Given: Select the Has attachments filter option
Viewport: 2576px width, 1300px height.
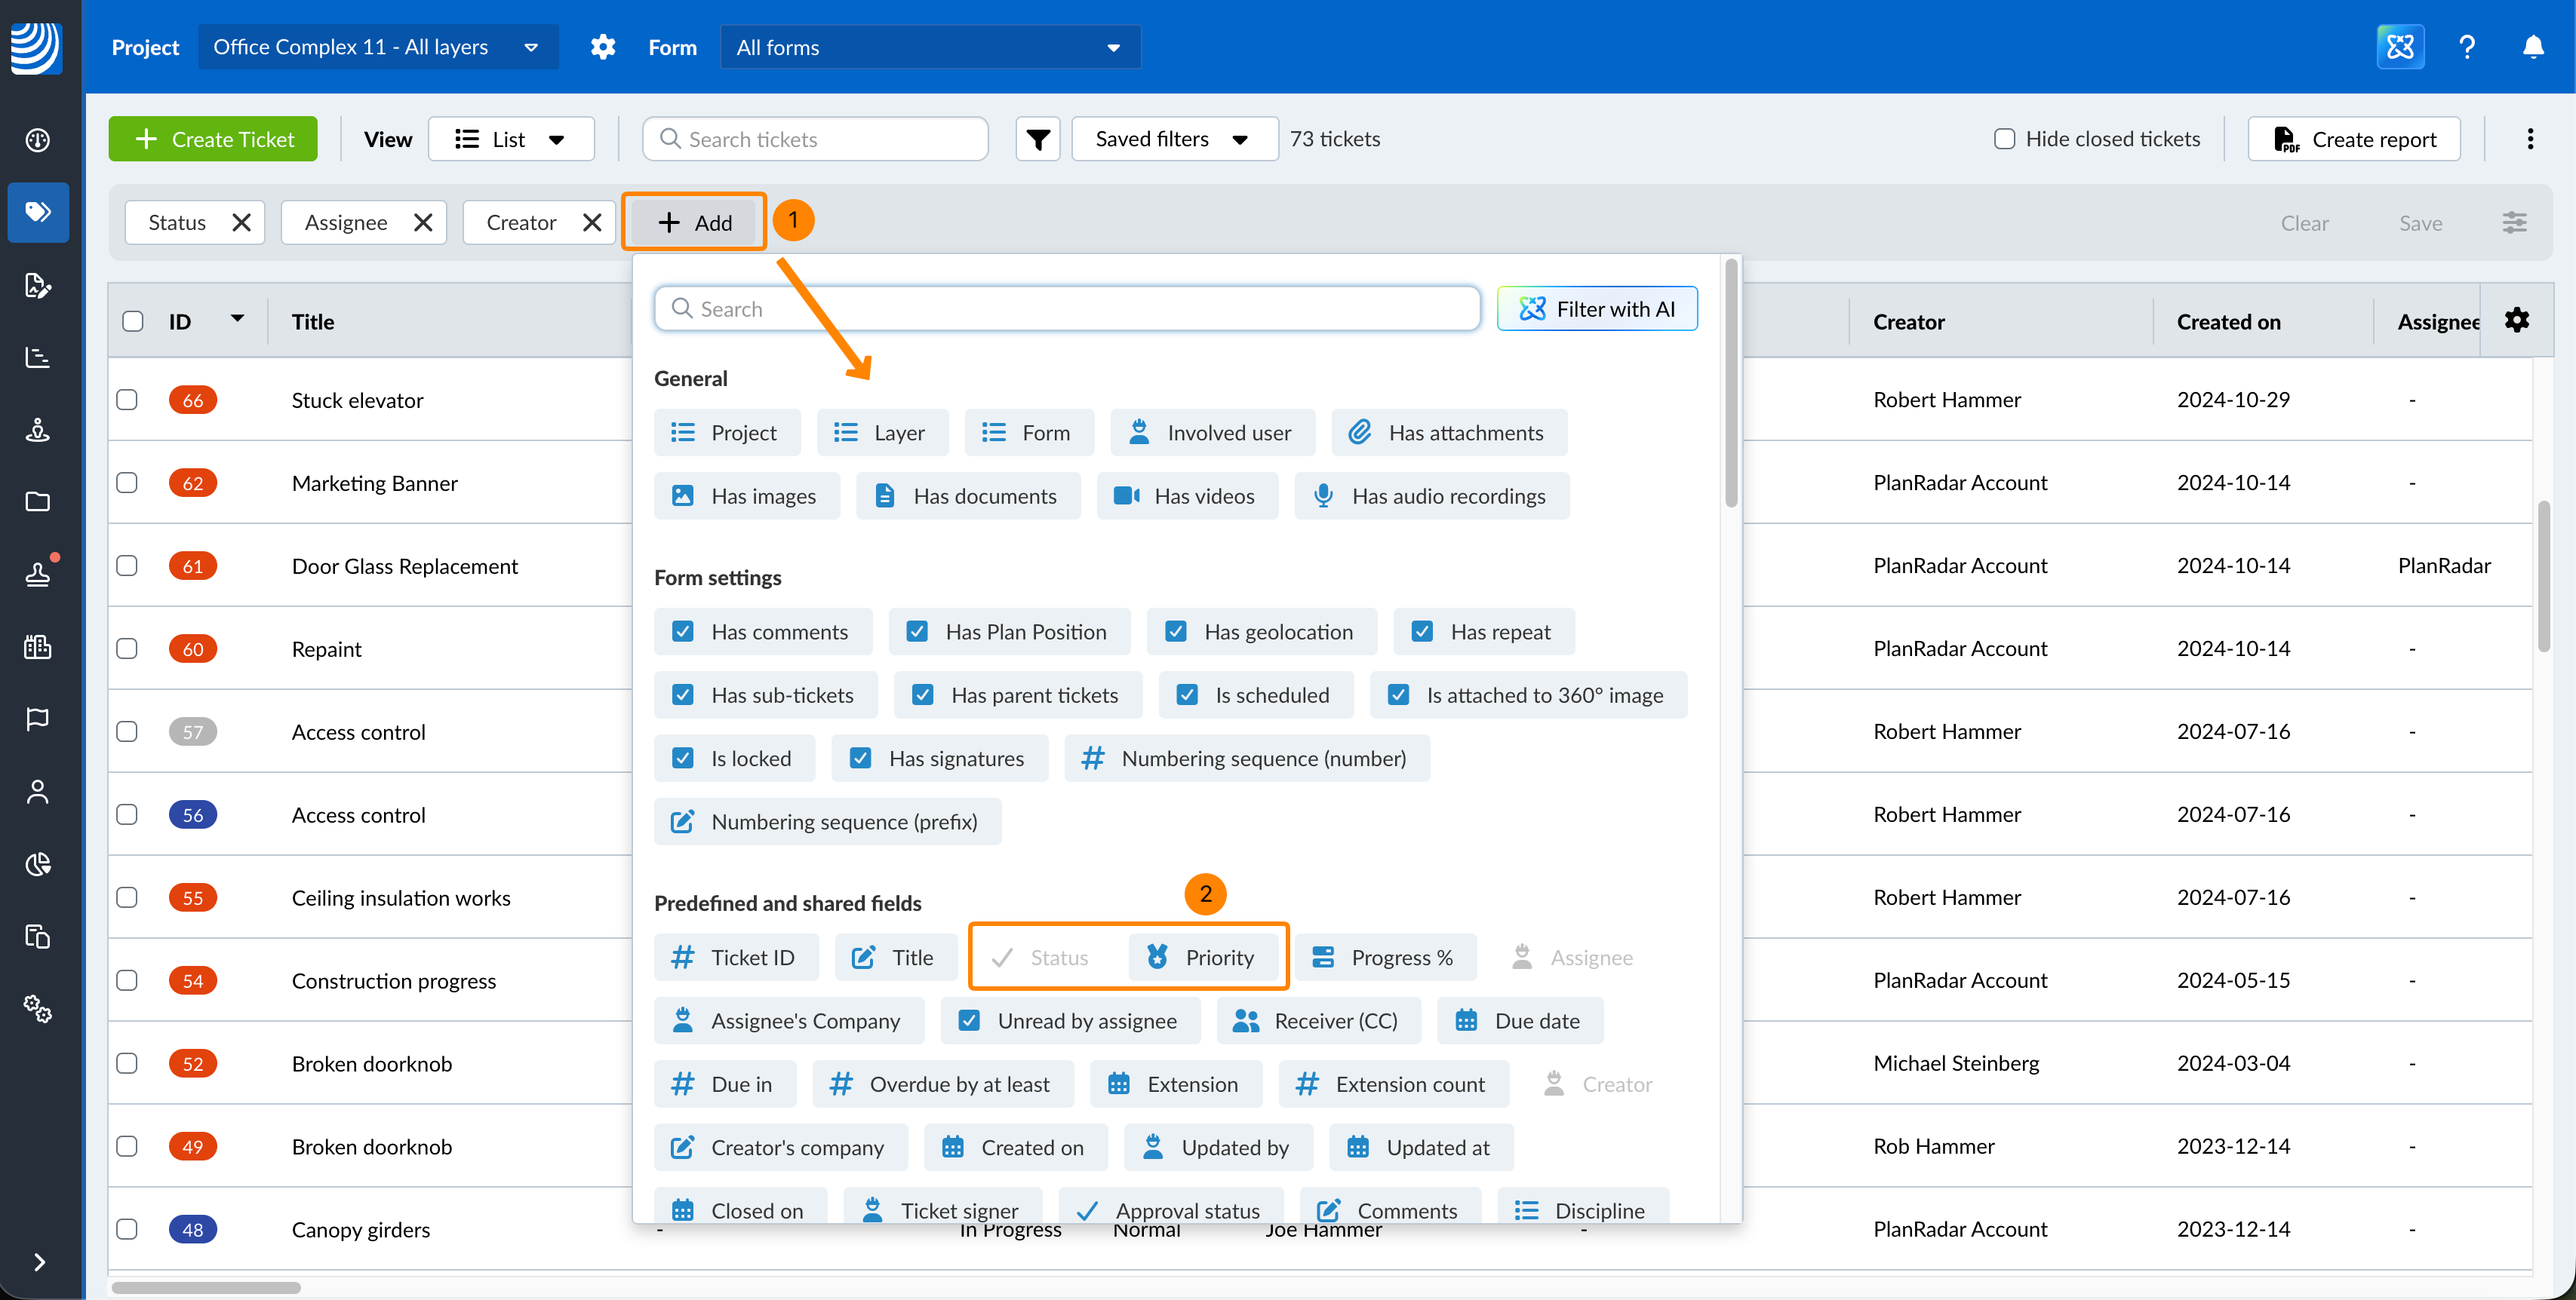Looking at the screenshot, I should (1449, 433).
